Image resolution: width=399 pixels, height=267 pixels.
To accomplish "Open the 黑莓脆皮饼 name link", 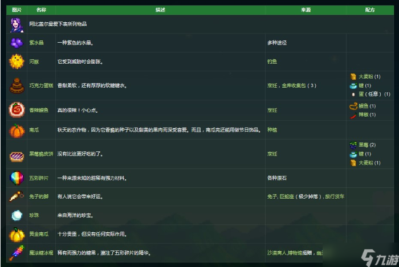I will tap(41, 154).
